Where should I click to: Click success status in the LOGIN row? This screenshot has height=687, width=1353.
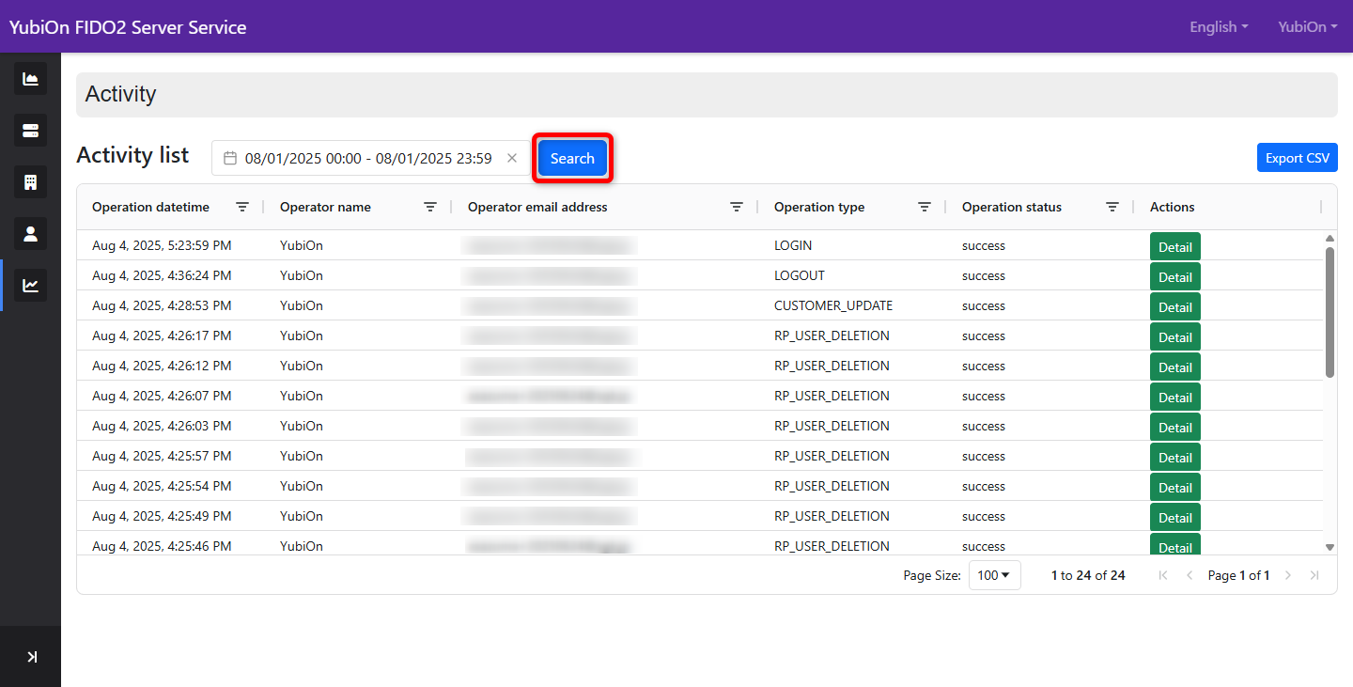[x=984, y=245]
